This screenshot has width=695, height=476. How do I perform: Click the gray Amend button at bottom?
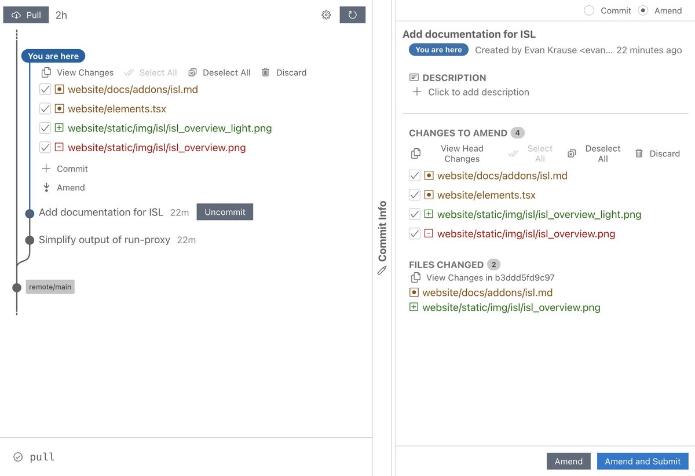pyautogui.click(x=568, y=461)
